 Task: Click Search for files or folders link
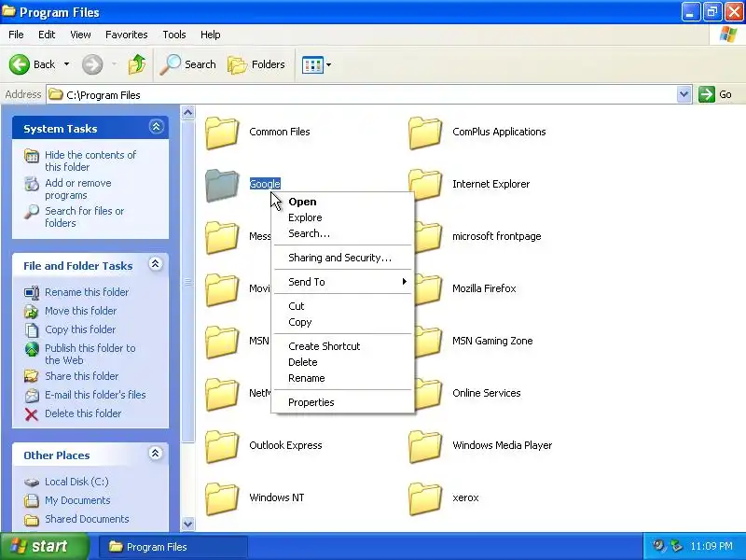coord(84,217)
